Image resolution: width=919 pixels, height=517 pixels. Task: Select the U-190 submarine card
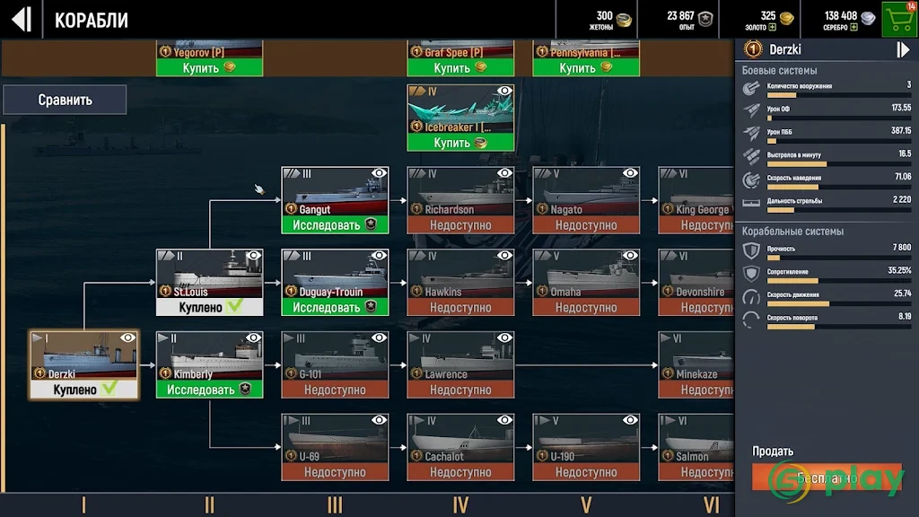coord(586,447)
